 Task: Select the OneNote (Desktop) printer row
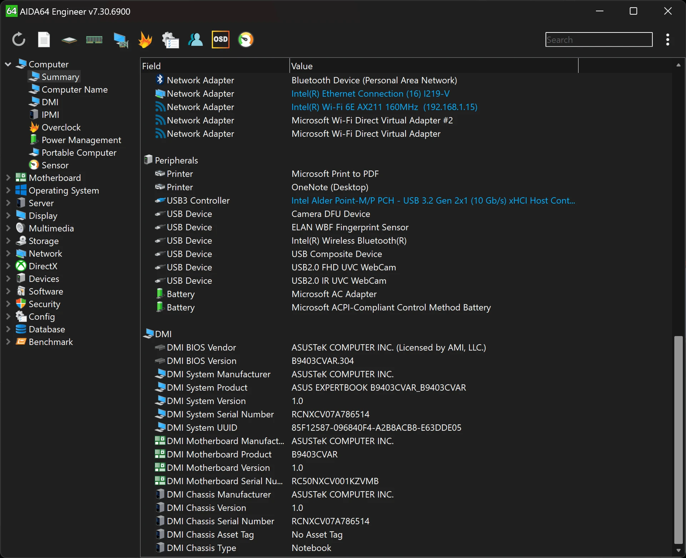(406, 187)
